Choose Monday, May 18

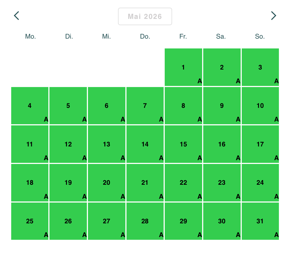30,183
